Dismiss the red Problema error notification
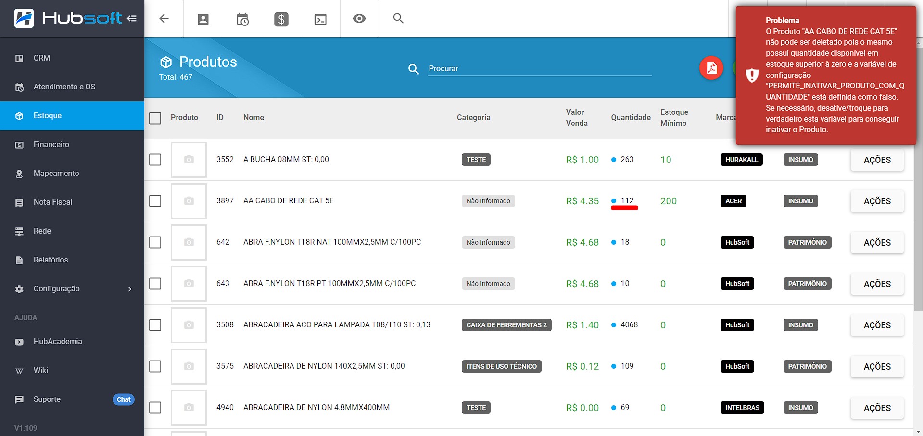Image resolution: width=923 pixels, height=436 pixels. coord(826,75)
